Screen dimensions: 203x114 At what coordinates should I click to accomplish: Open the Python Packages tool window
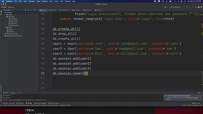click(x=40, y=103)
